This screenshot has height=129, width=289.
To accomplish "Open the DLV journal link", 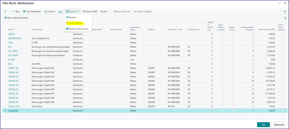I will pyautogui.click(x=10, y=47).
